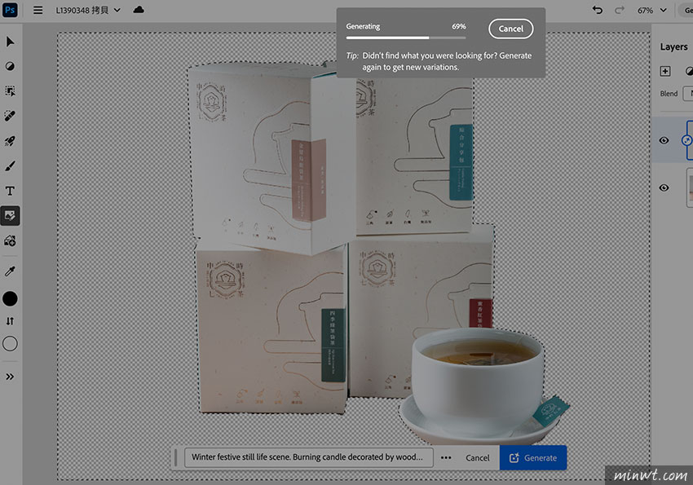Viewport: 693px width, 485px height.
Task: Click the empty background color circle
Action: [x=10, y=344]
